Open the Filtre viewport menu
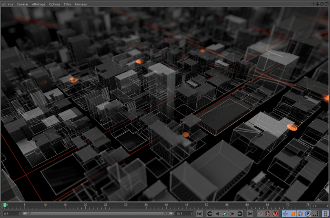This screenshot has width=330, height=218. pyautogui.click(x=68, y=4)
